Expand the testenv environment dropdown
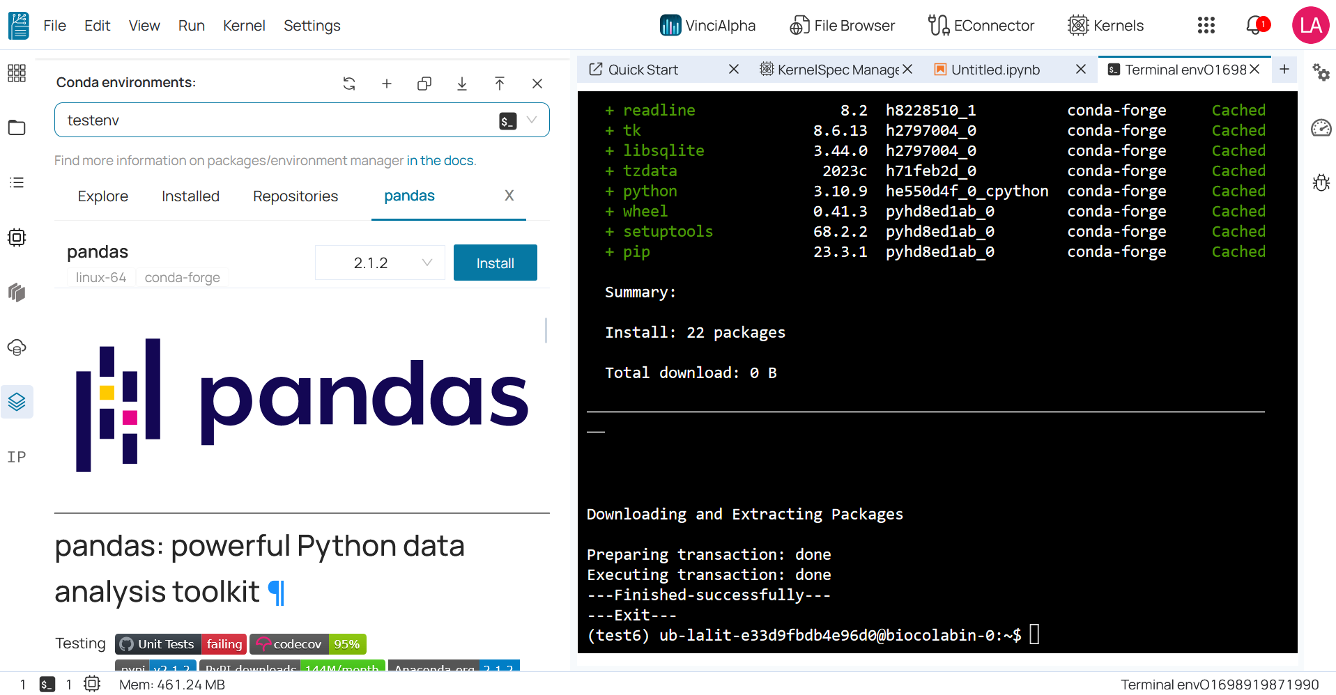The image size is (1336, 695). coord(532,120)
